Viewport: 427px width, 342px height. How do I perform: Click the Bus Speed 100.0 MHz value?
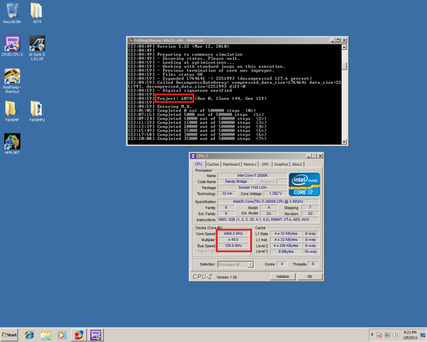(x=233, y=245)
